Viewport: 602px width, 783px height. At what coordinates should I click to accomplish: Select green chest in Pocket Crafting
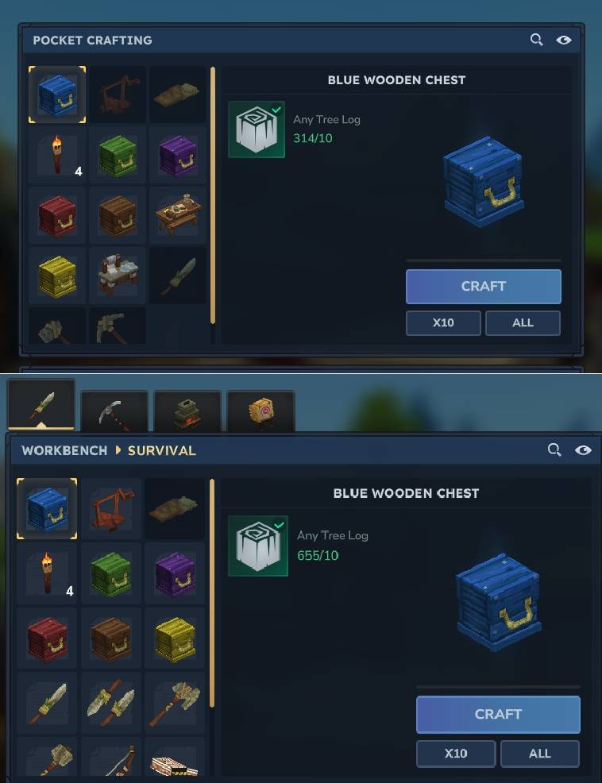coord(118,156)
